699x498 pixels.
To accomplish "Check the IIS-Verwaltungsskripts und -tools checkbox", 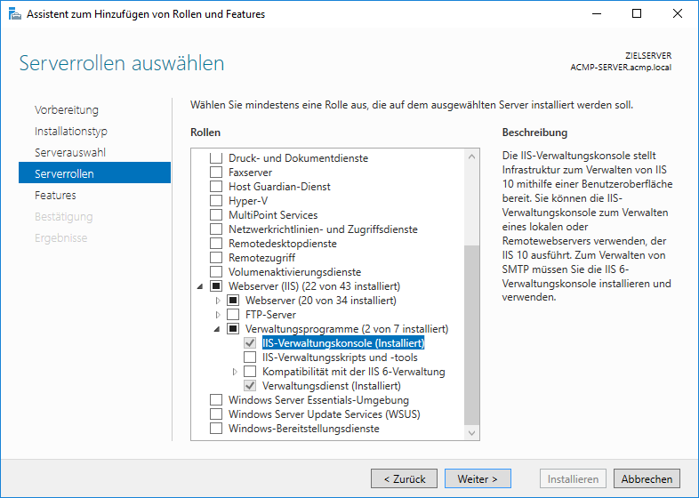I will (250, 357).
